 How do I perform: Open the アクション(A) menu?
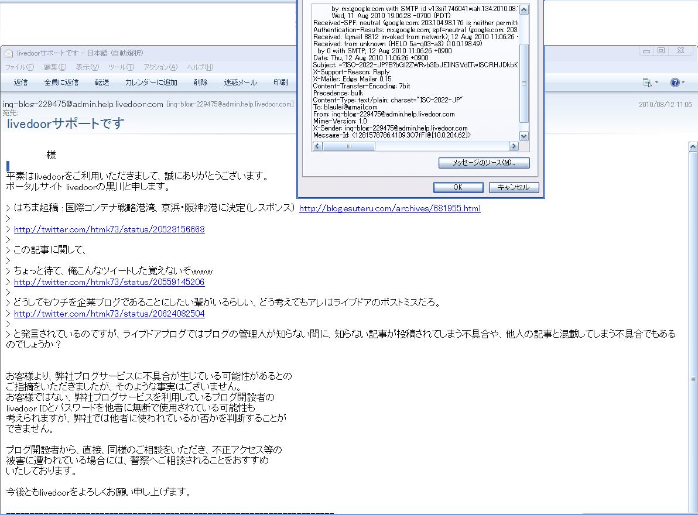click(160, 67)
